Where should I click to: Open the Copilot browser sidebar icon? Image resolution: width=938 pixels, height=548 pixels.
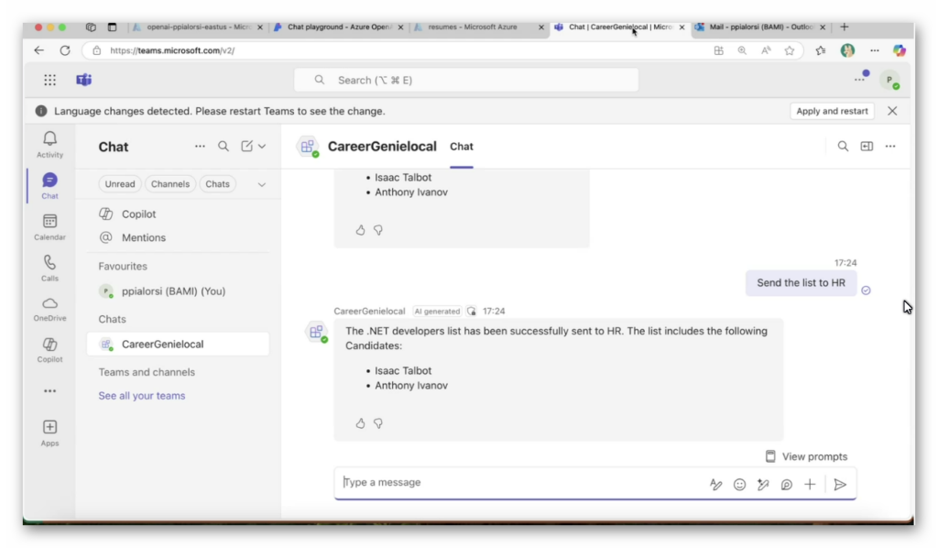pyautogui.click(x=900, y=50)
